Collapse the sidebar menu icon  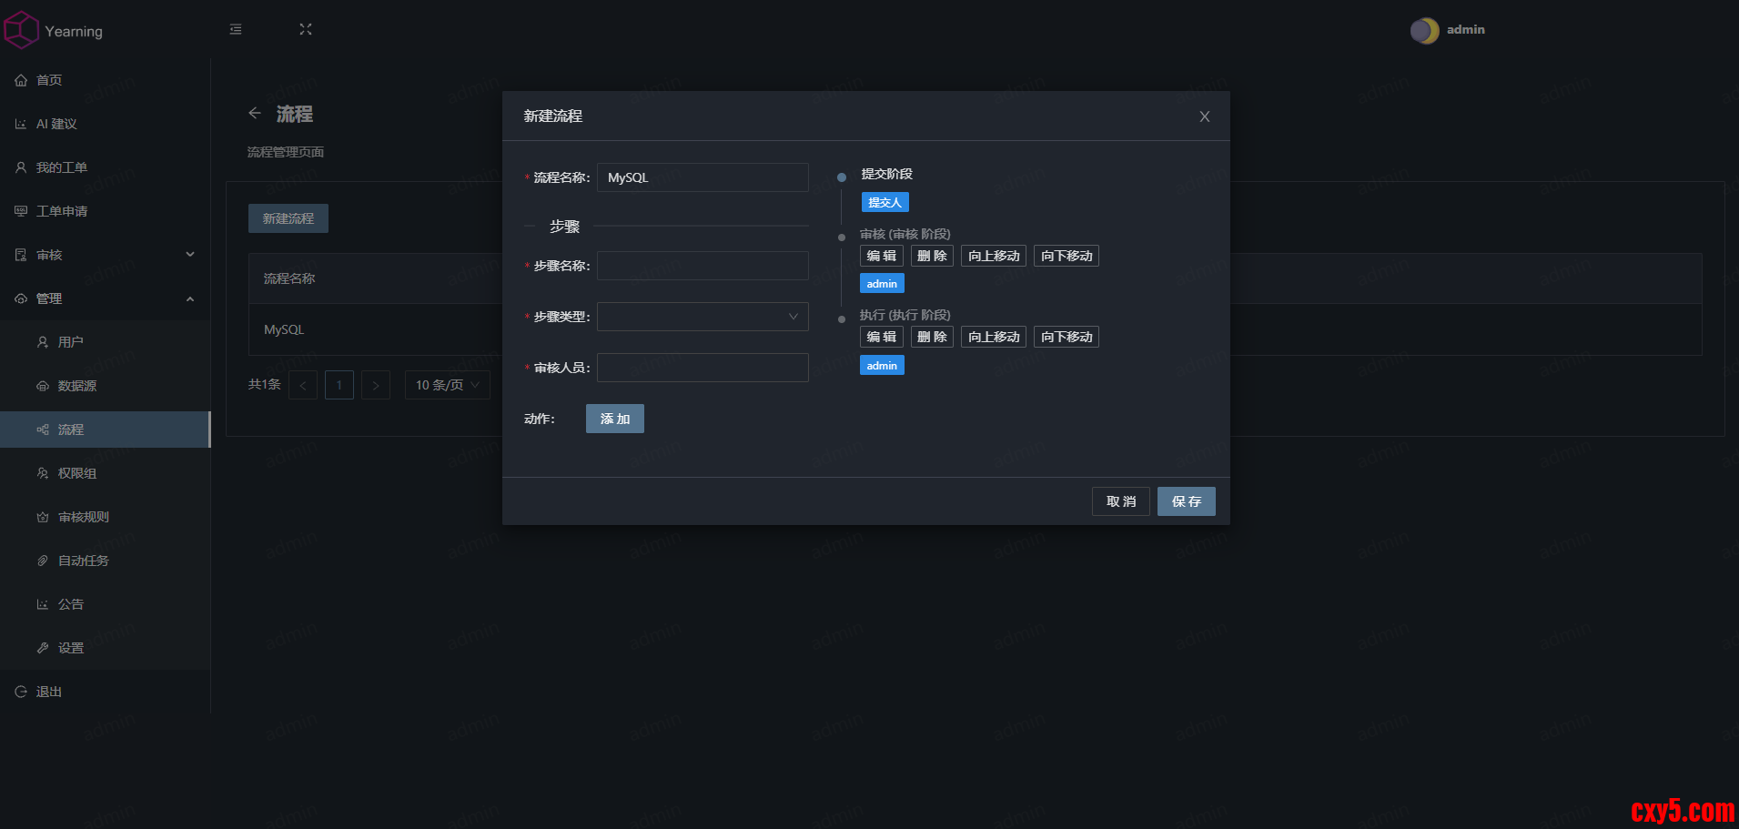tap(236, 29)
